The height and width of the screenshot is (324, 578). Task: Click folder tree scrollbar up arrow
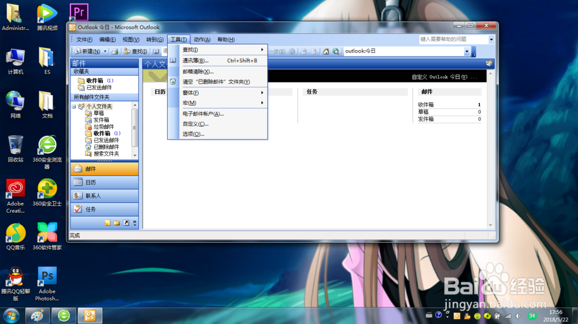tap(135, 105)
